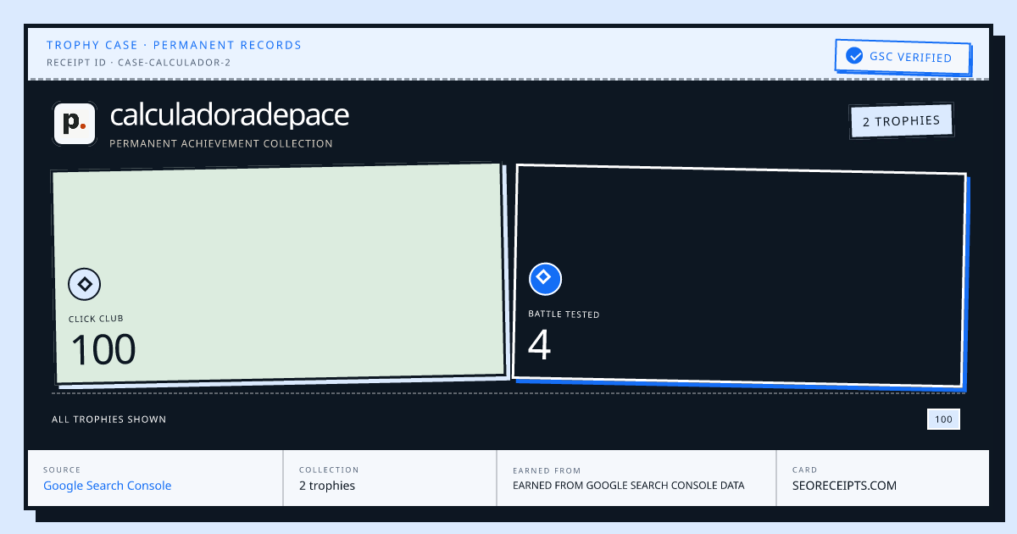Click the BATTLE TESTED label
Image resolution: width=1017 pixels, height=534 pixels.
point(564,314)
